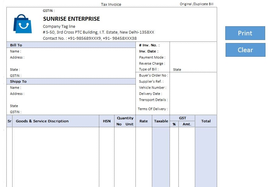This screenshot has height=187, width=274.
Task: Click the Company Tag line text
Action: click(59, 27)
